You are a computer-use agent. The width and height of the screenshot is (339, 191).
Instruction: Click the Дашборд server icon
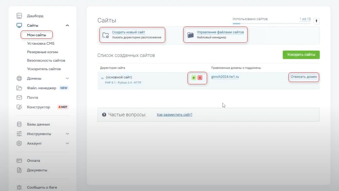(19, 16)
